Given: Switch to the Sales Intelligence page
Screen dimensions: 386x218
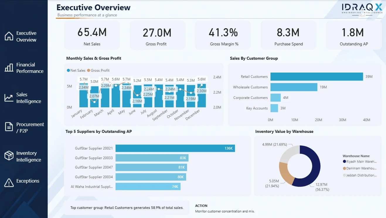Looking at the screenshot, I should (x=29, y=98).
